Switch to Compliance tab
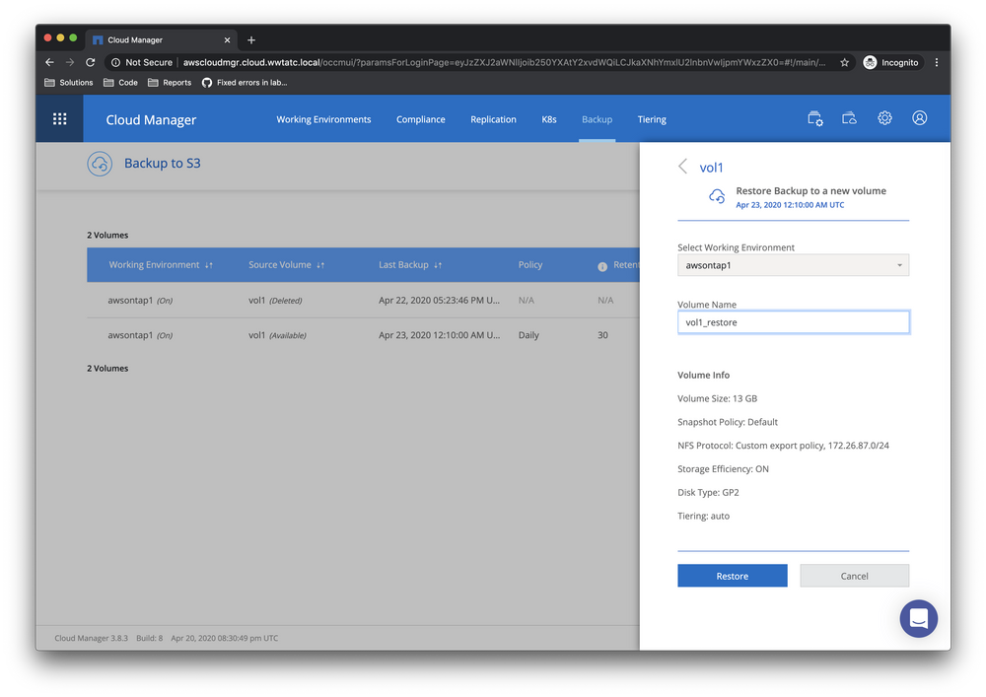The image size is (986, 697). (421, 119)
